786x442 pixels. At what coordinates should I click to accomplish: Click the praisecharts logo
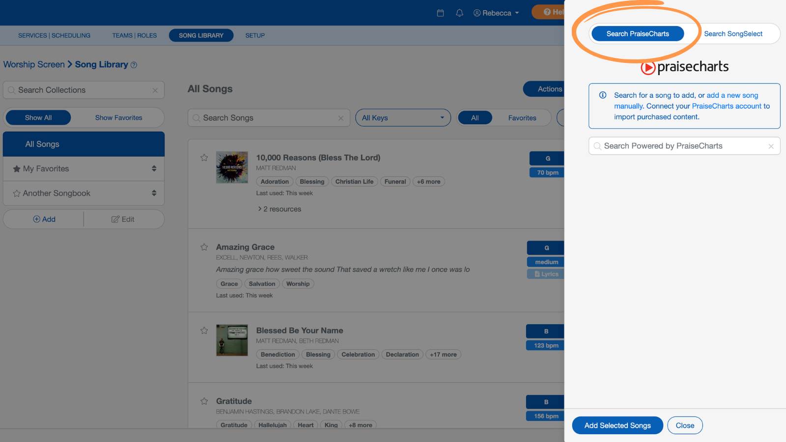684,67
